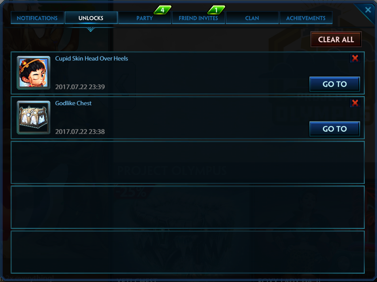Click the Clear All button

tap(336, 40)
